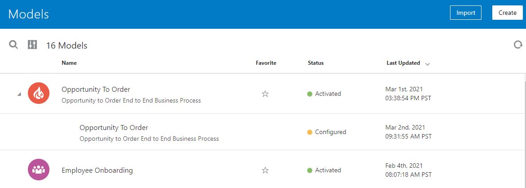
Task: Click the Last Updated column header
Action: (x=403, y=63)
